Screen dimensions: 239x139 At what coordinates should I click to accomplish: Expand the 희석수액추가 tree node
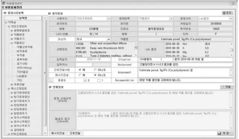coord(12,126)
